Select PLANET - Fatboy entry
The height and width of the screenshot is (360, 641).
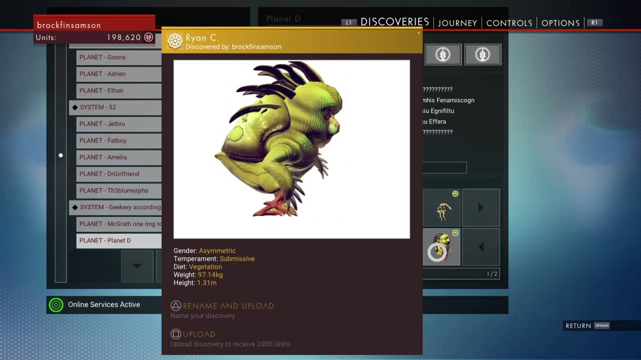click(x=119, y=140)
